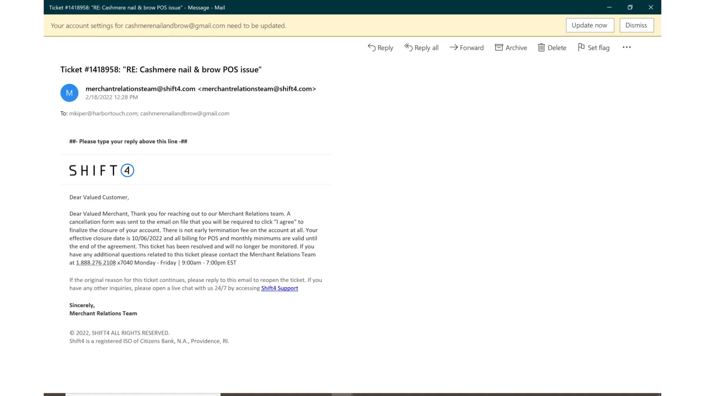Dismiss the account settings notification

click(x=636, y=25)
